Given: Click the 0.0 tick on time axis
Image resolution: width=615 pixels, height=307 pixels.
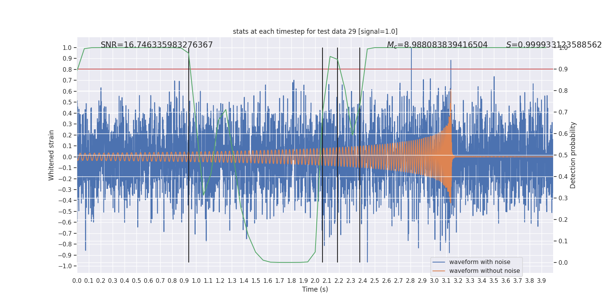Looking at the screenshot, I should point(77,281).
